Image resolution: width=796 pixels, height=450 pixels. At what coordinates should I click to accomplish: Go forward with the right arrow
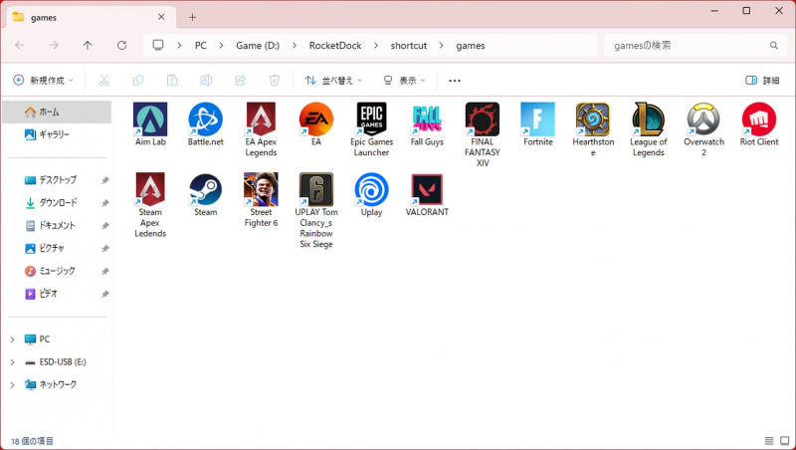pyautogui.click(x=54, y=46)
